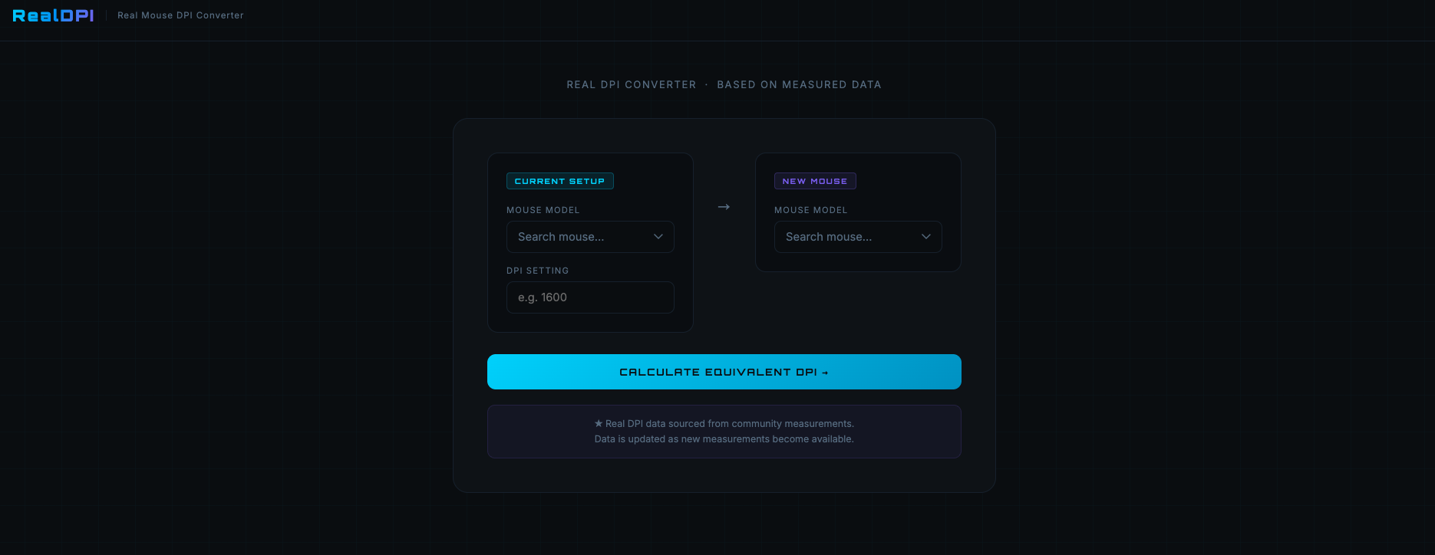Click the BASED ON MEASURED DATA text
Viewport: 1435px width, 555px height.
point(799,84)
